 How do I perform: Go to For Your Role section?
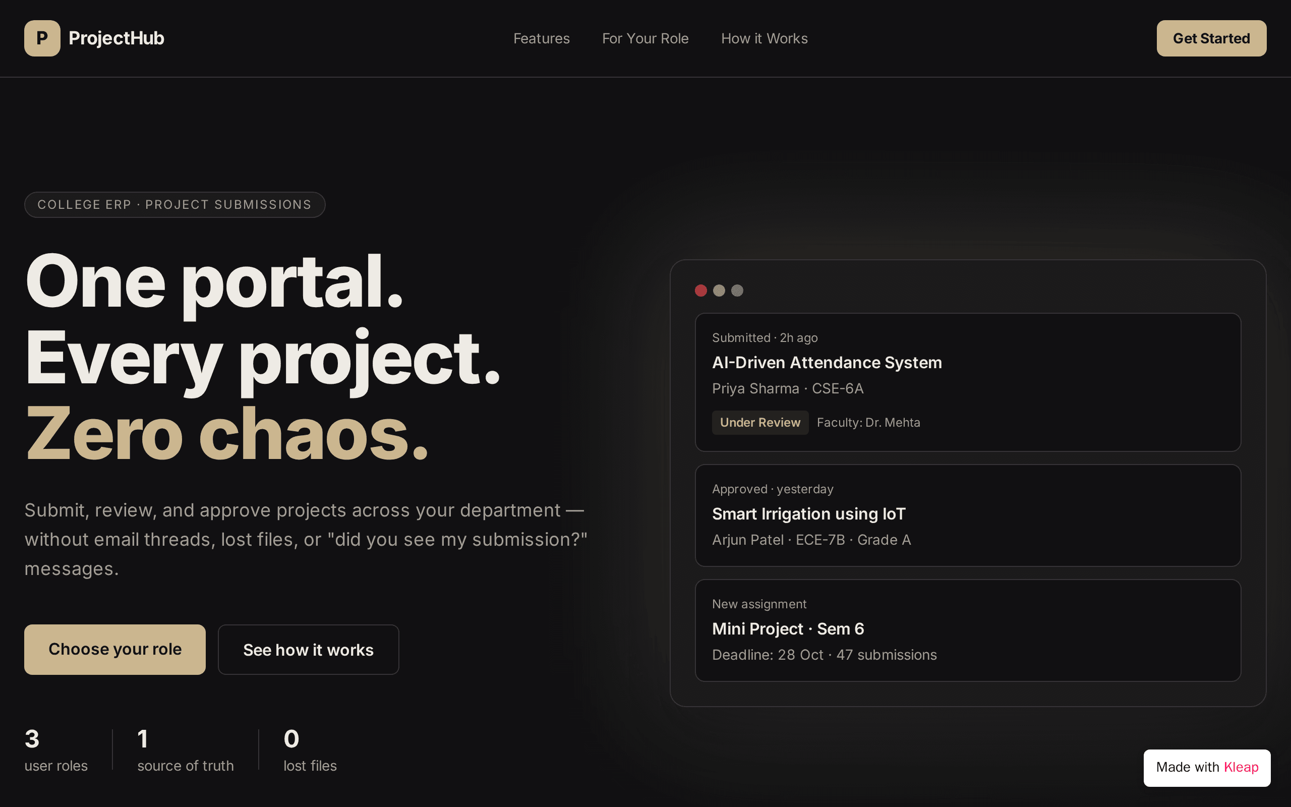coord(645,38)
